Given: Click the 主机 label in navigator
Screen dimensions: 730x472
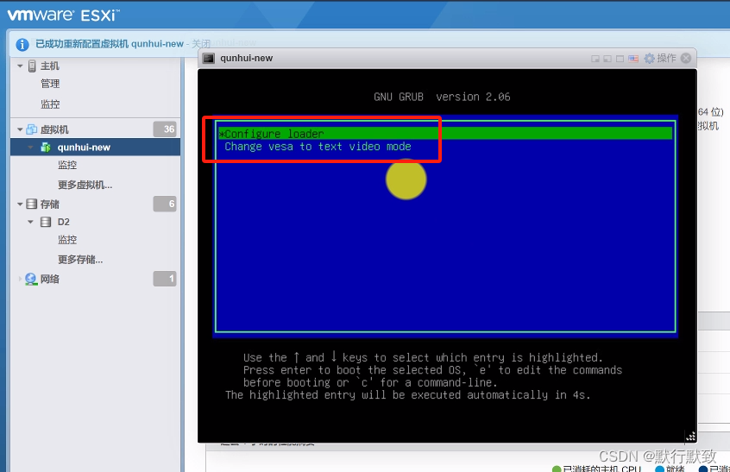Looking at the screenshot, I should (x=50, y=66).
